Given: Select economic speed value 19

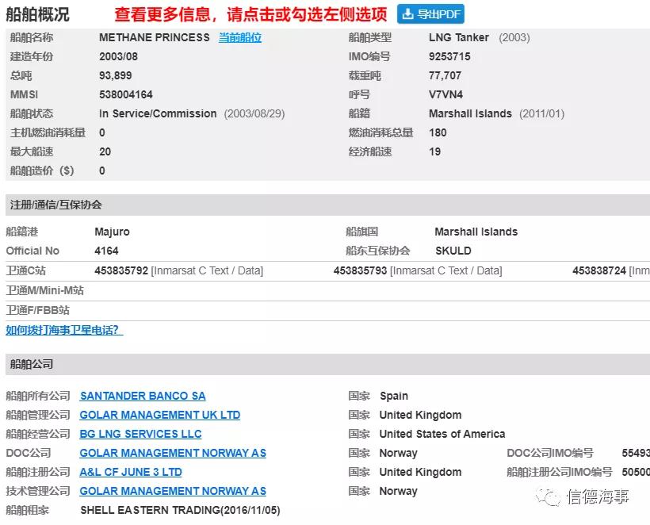Looking at the screenshot, I should 434,151.
